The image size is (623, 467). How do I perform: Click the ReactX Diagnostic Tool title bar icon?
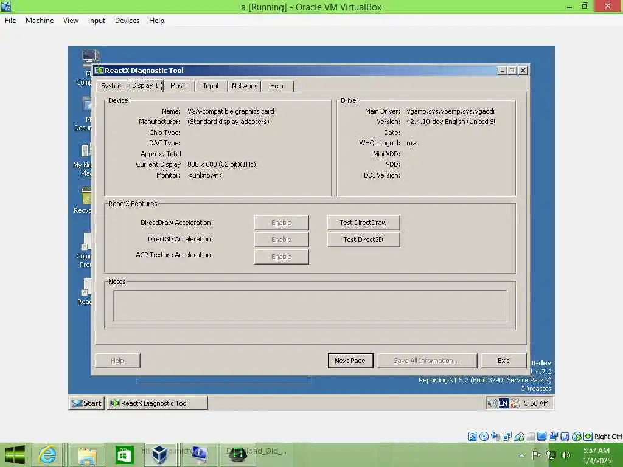tap(99, 71)
